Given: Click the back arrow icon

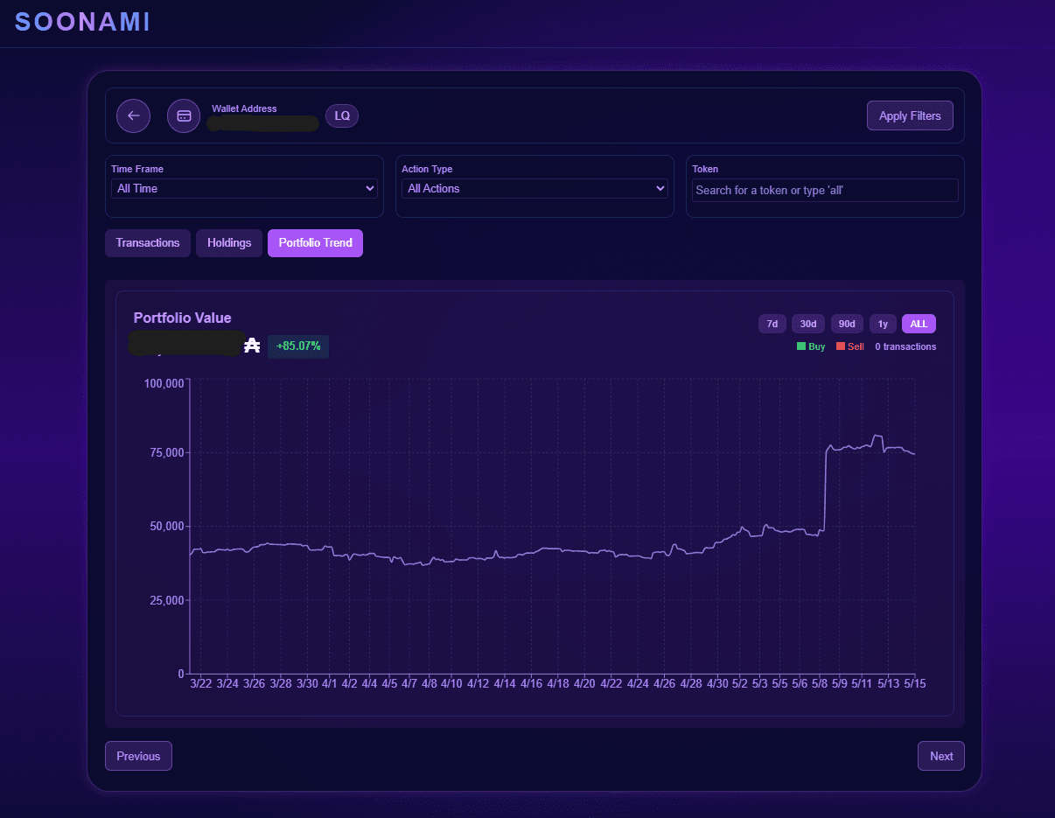Looking at the screenshot, I should 134,115.
